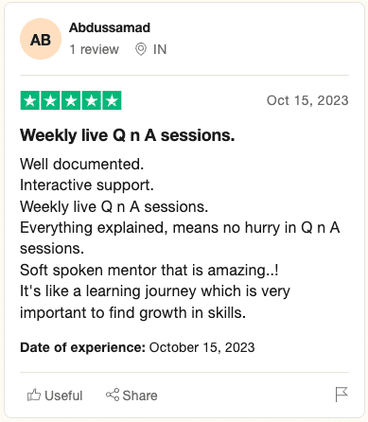
Task: Click the AB avatar circle
Action: coord(41,39)
